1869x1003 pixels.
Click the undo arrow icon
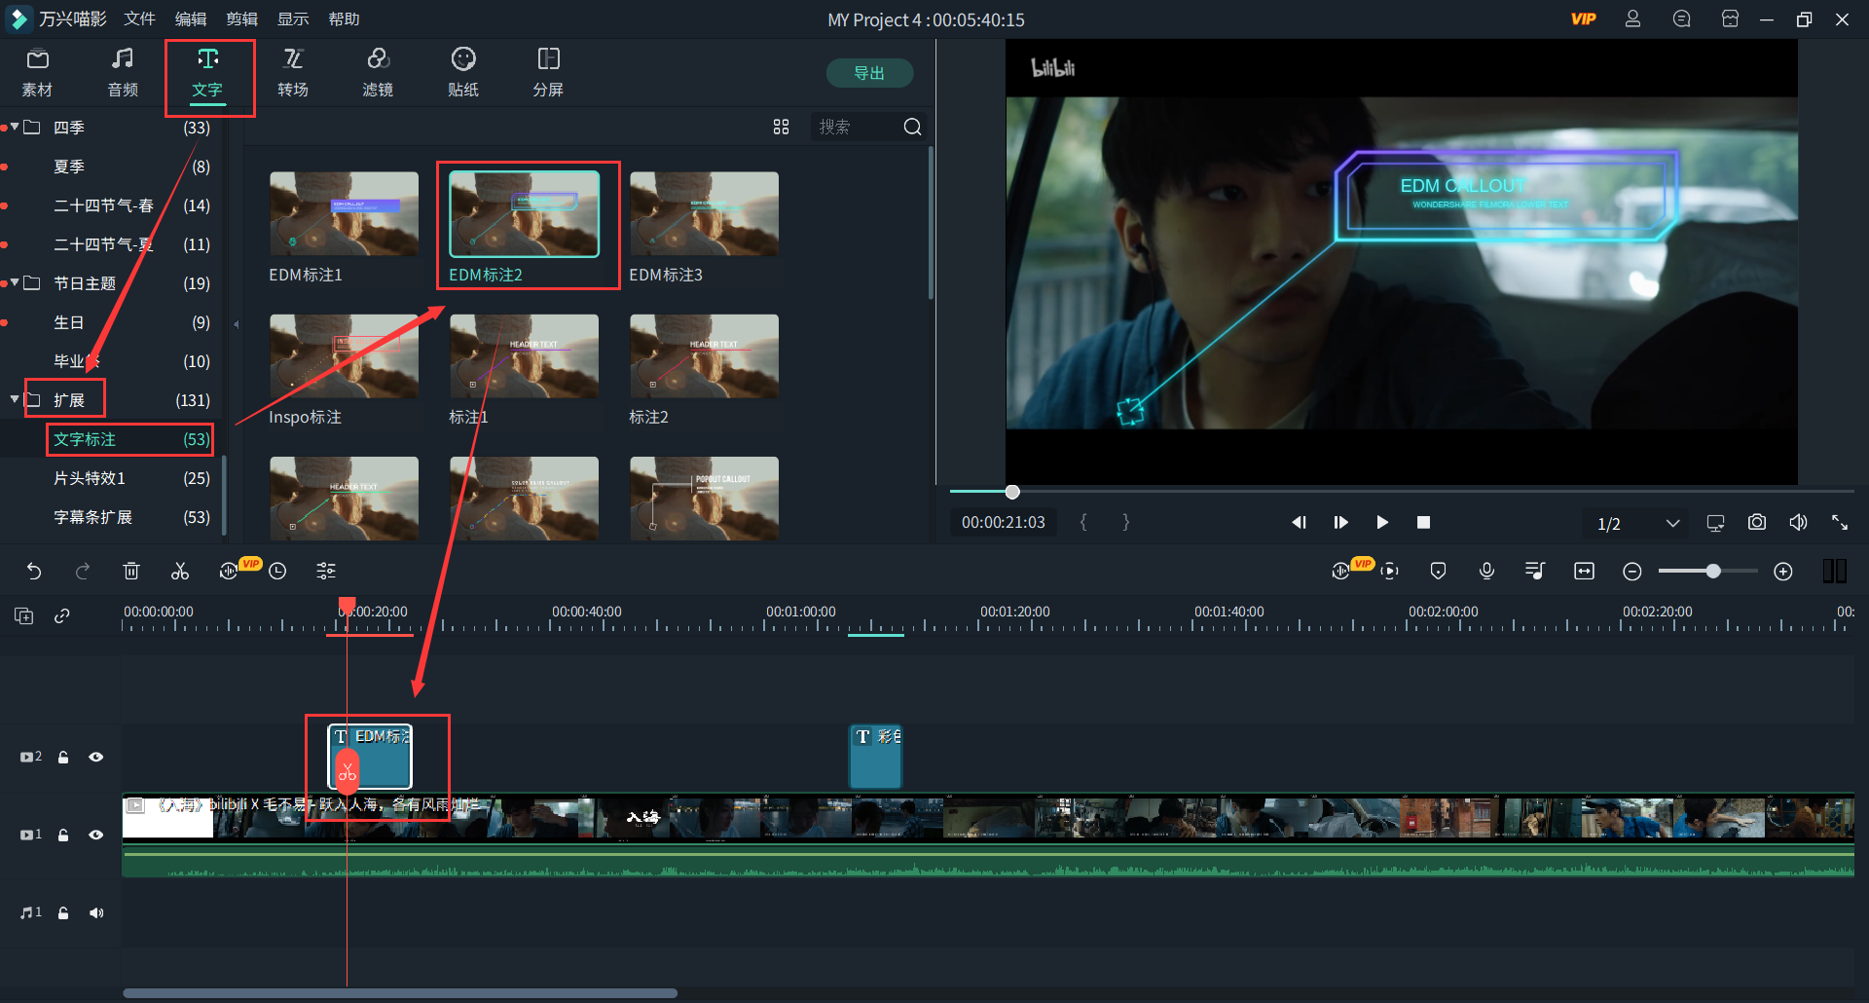coord(34,572)
